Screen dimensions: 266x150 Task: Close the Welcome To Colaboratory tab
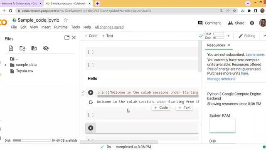point(41,3)
